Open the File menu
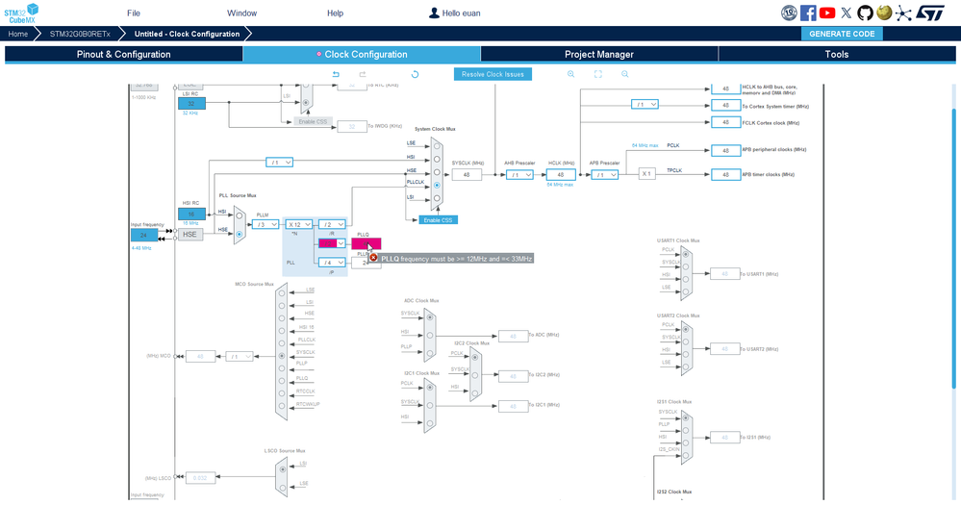This screenshot has width=961, height=505. 134,13
